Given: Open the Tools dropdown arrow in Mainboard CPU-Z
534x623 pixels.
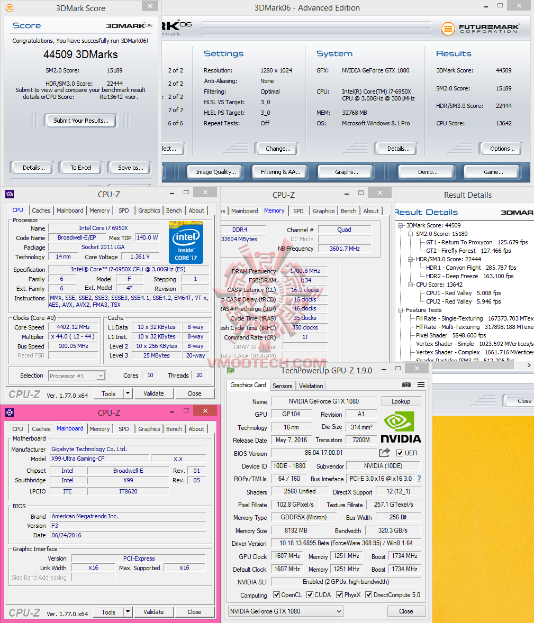Looking at the screenshot, I should point(128,612).
